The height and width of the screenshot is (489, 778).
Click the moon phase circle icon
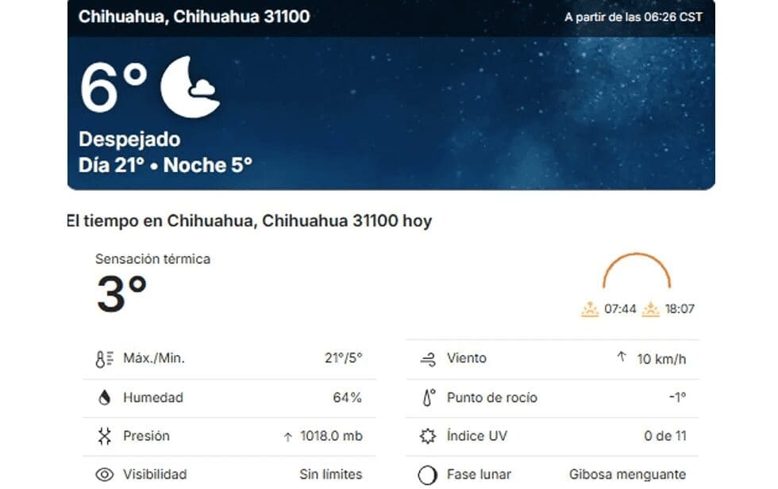tap(428, 474)
